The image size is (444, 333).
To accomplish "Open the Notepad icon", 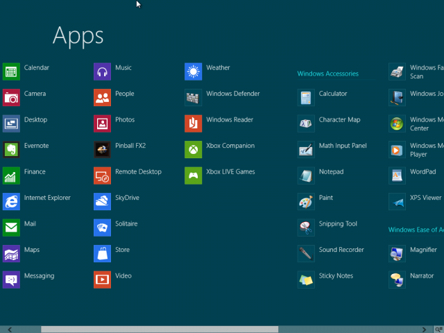I will [x=306, y=176].
